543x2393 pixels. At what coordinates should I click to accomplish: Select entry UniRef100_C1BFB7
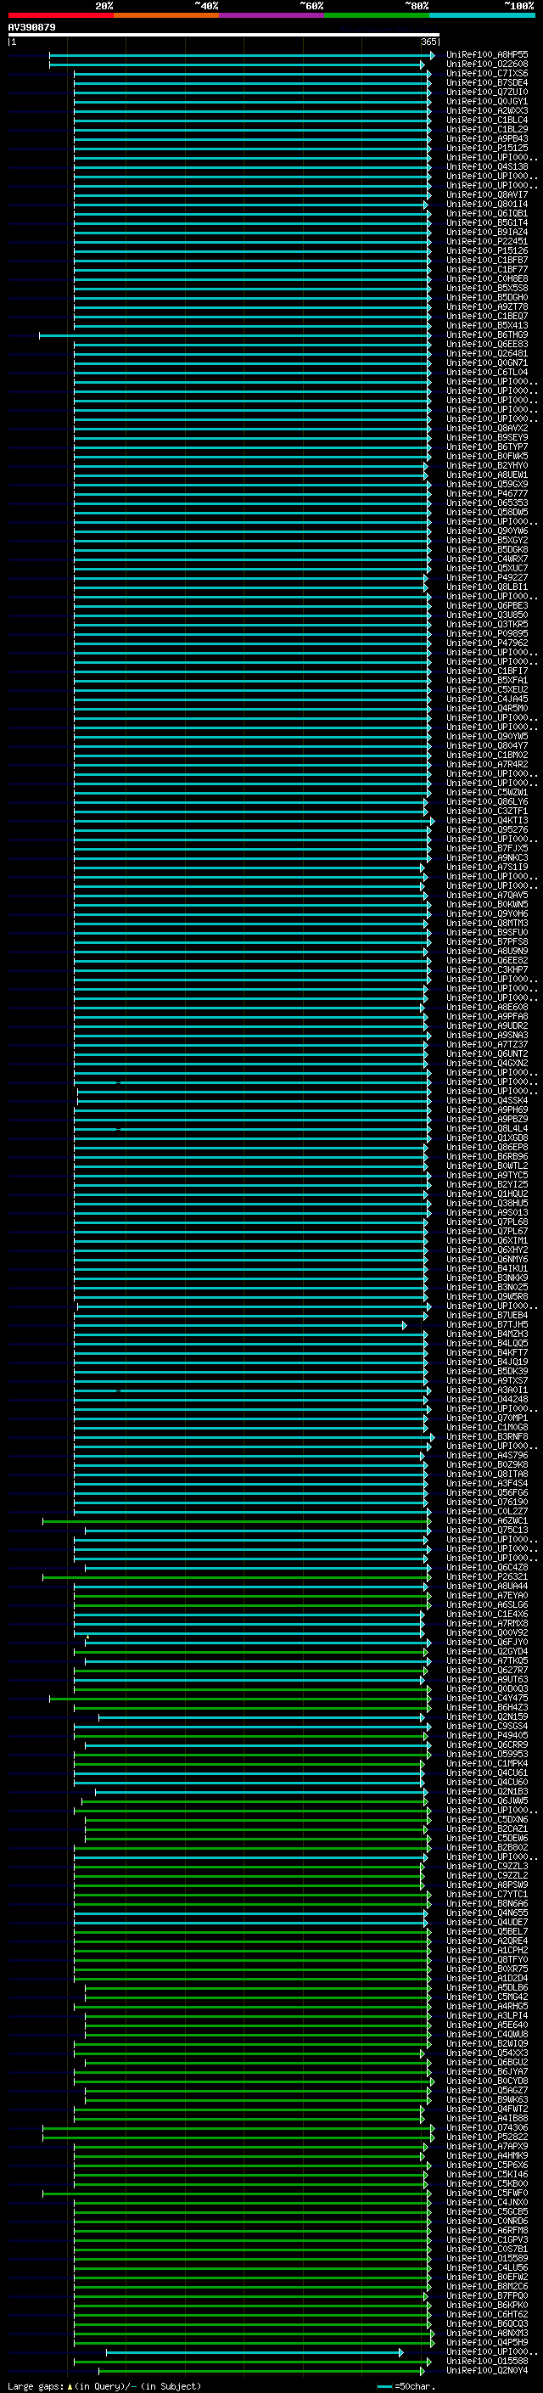(487, 260)
